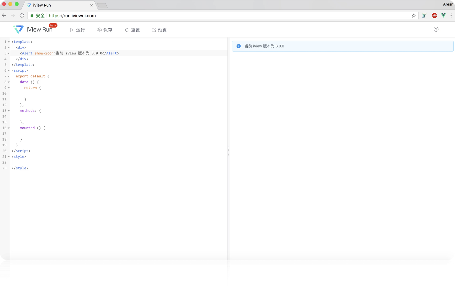Click the 'return {' code text
455x293 pixels.
32,87
